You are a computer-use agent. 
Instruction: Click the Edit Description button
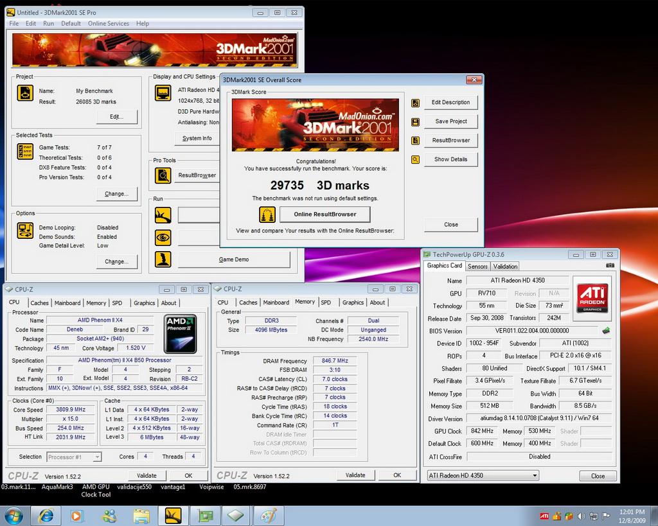click(450, 102)
